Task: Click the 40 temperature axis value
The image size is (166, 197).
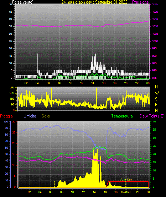Action: 154,121
